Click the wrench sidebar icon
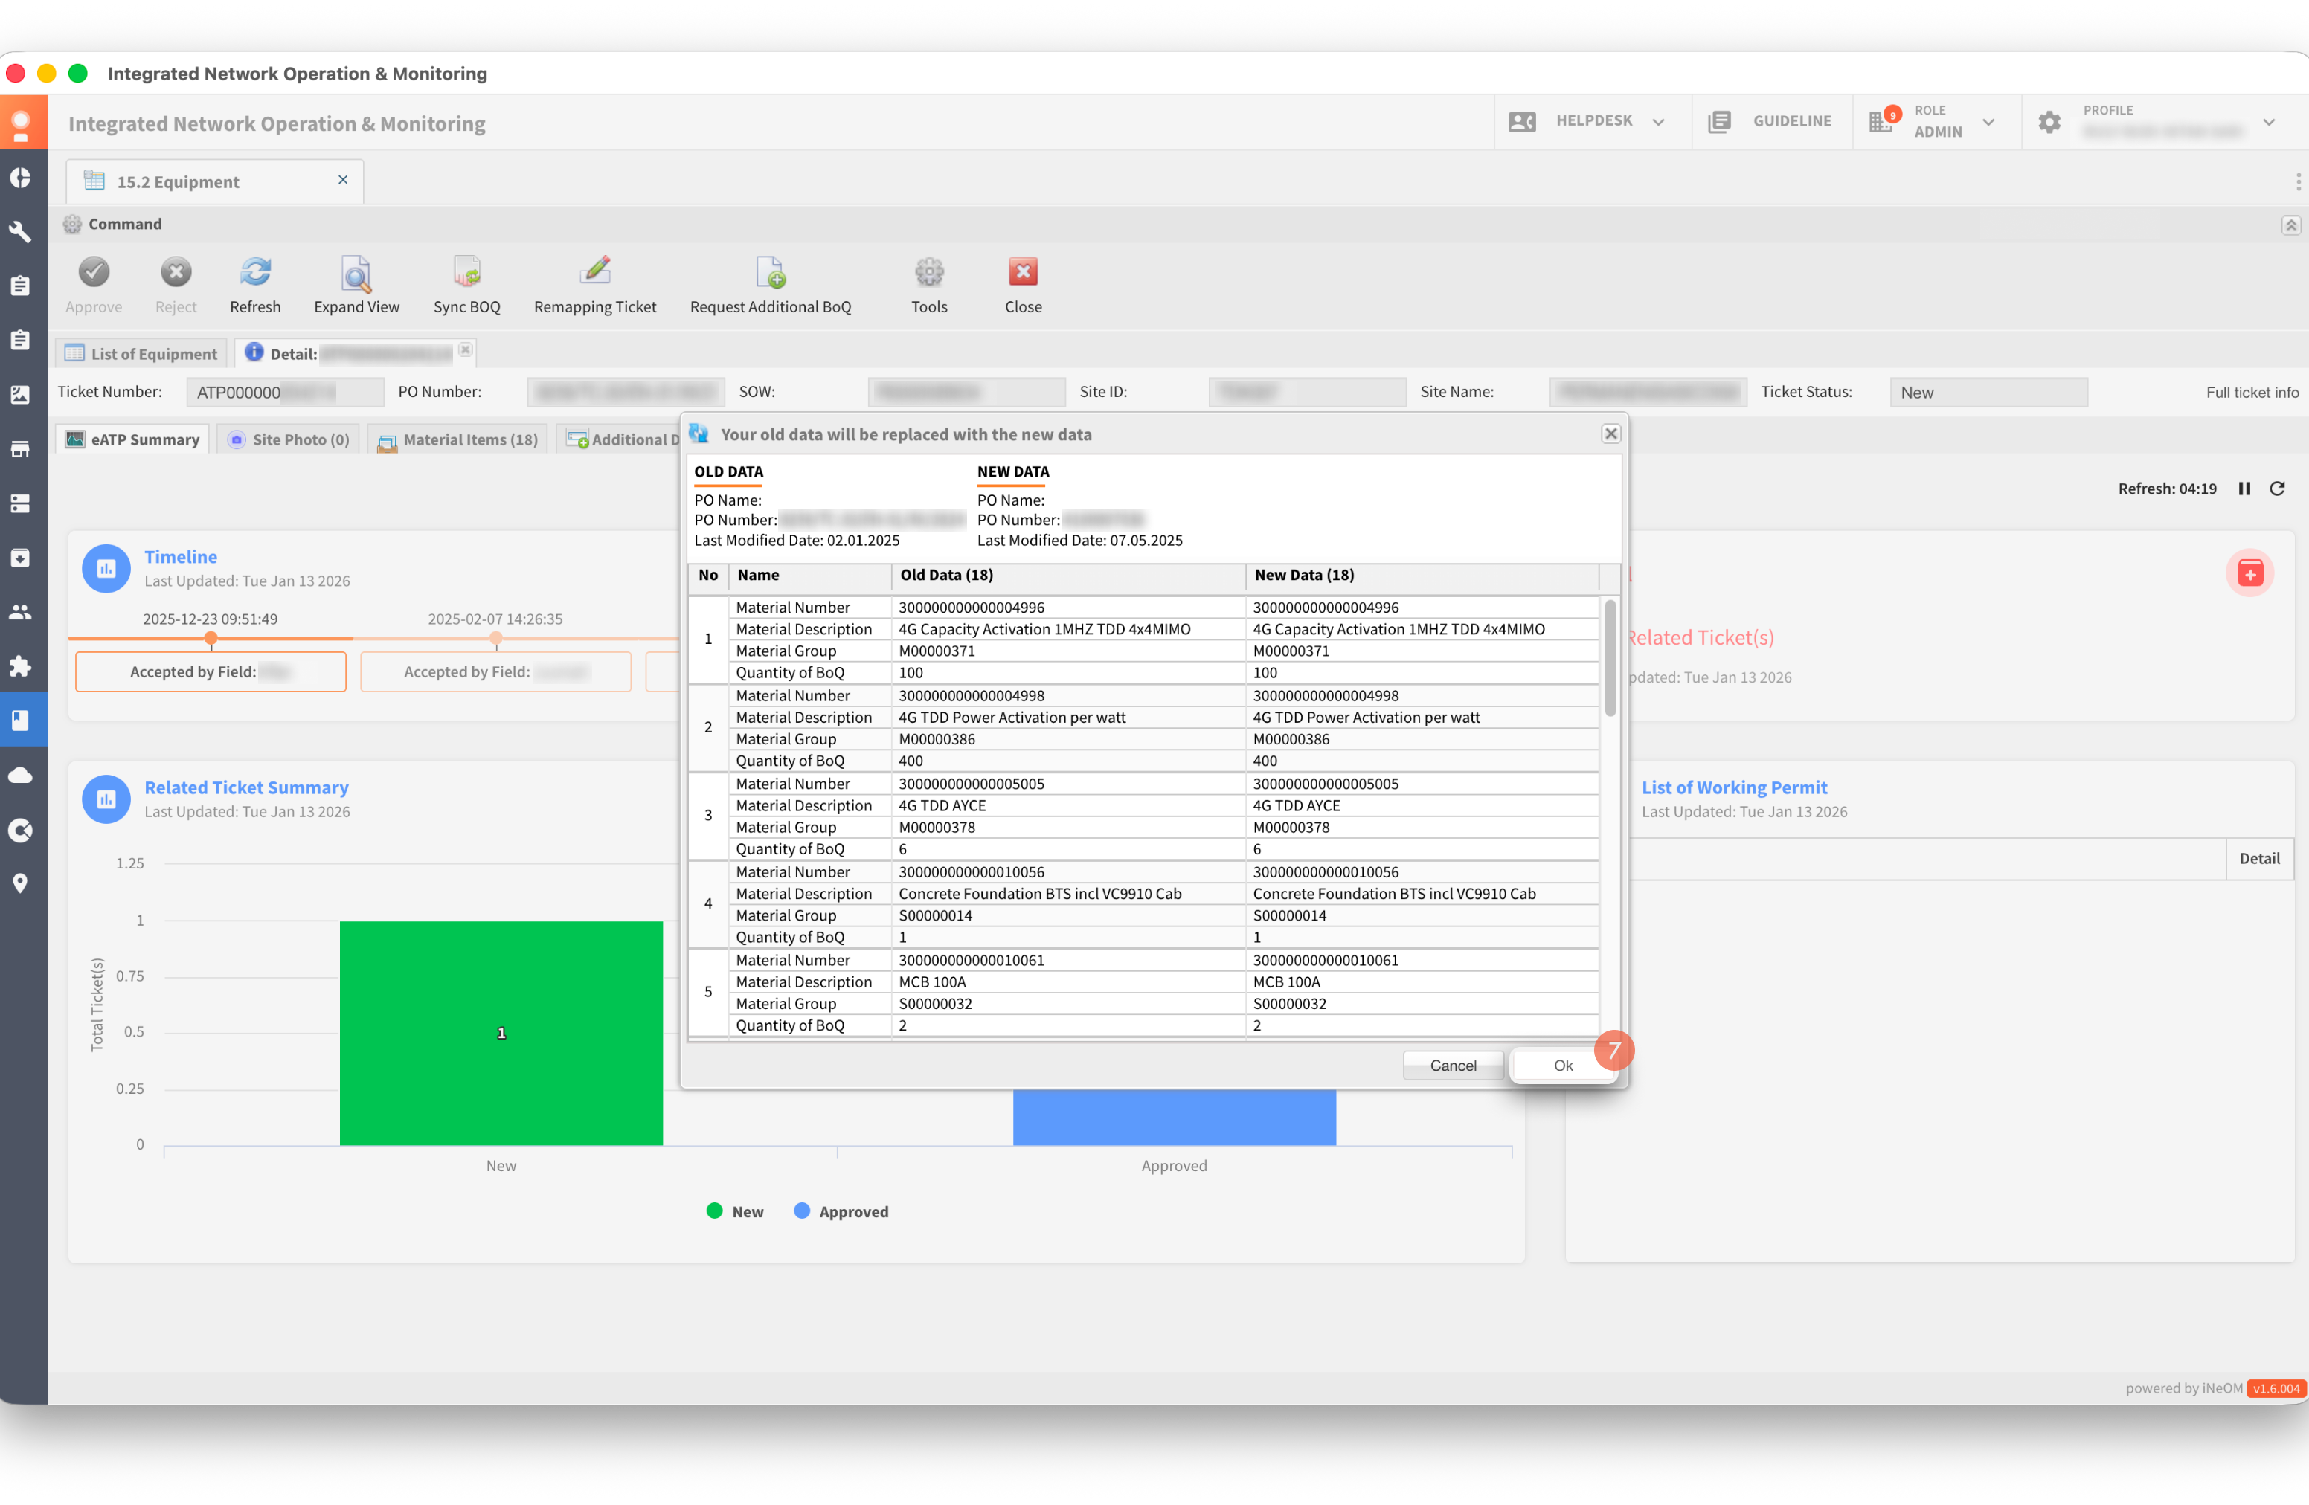The width and height of the screenshot is (2309, 1505). [20, 232]
